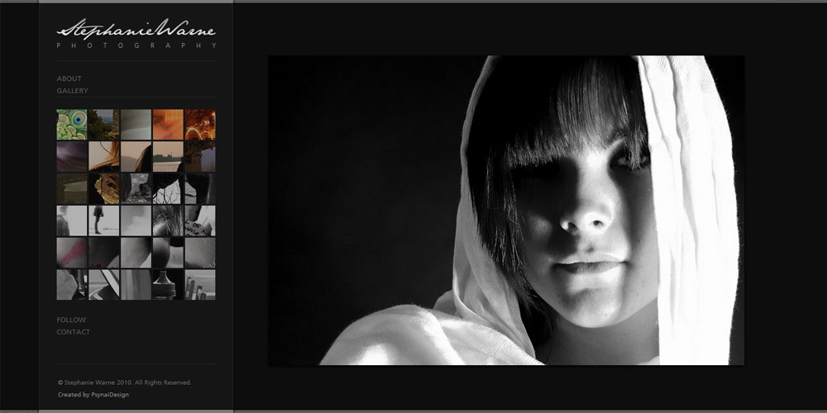Select the bottle top thumbnail in the last row
Screen dimensions: 827x413
168,284
